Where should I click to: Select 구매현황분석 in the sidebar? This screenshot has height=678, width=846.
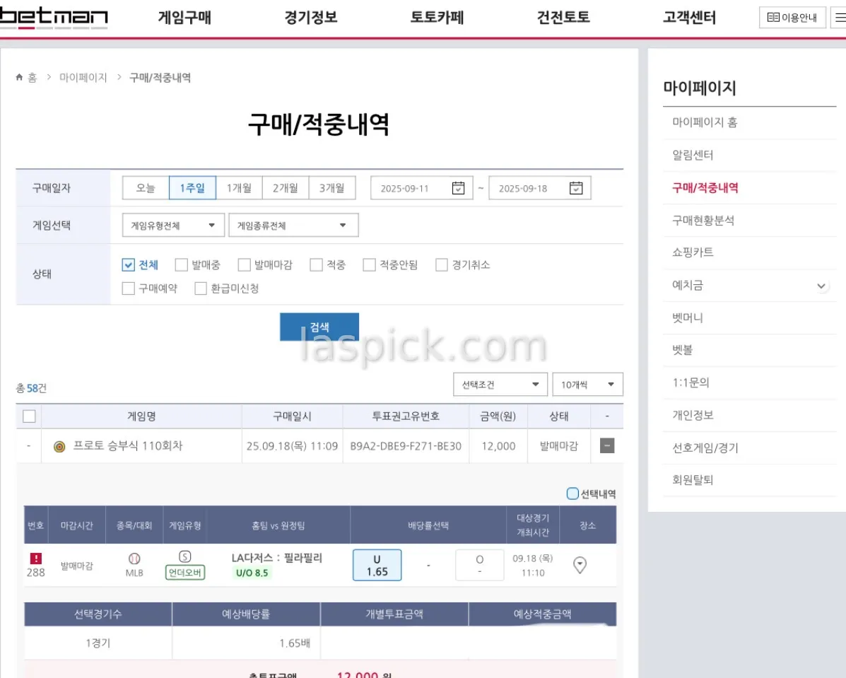point(703,221)
